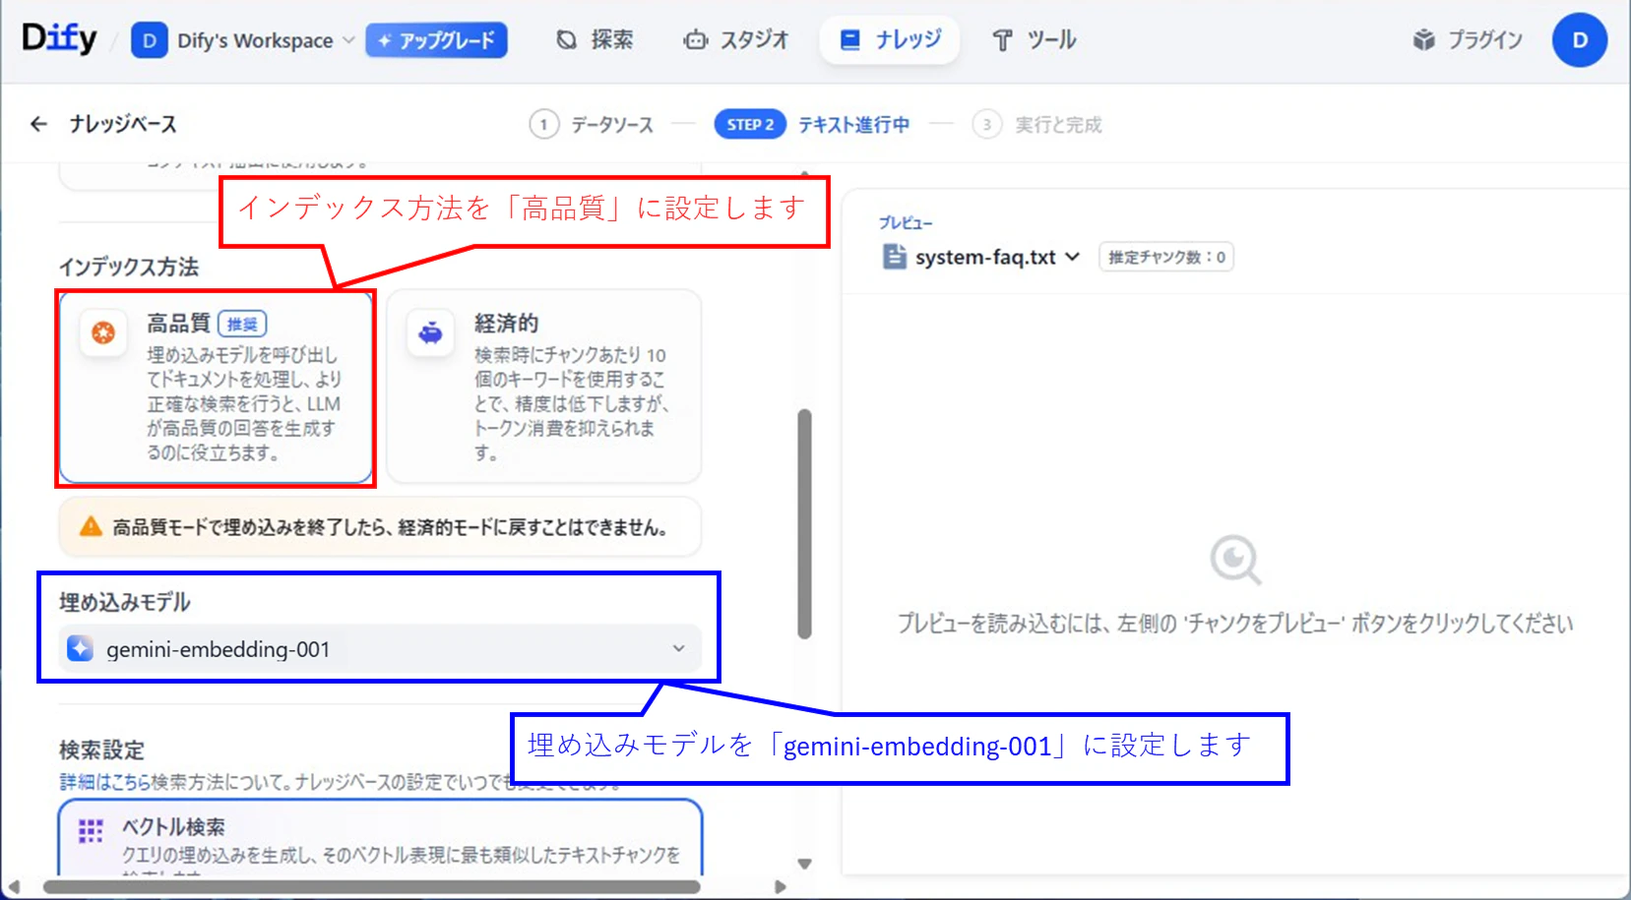Viewport: 1631px width, 900px height.
Task: Click the ベクトル検索 grid icon
Action: click(91, 831)
